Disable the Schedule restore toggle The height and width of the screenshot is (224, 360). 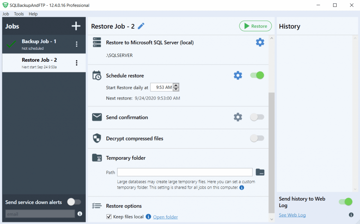(257, 75)
